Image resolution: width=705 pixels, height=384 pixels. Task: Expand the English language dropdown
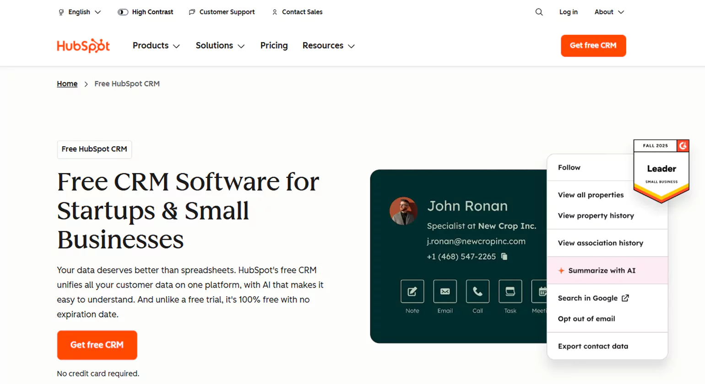click(79, 12)
